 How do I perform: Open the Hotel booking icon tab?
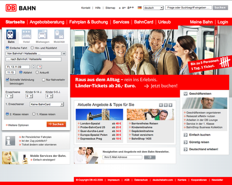(27, 34)
